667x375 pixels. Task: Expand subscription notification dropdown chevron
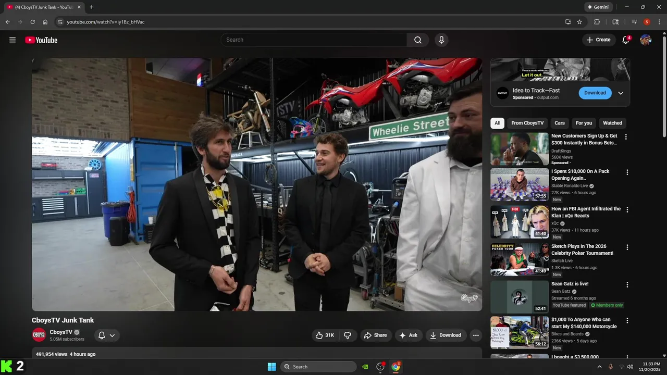click(x=112, y=335)
